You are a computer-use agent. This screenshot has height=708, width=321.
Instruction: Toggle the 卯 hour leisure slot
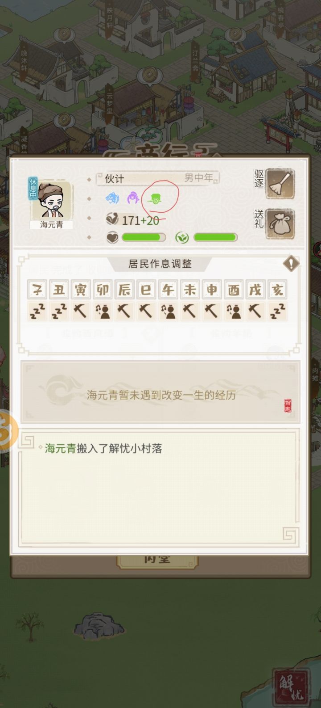point(103,311)
